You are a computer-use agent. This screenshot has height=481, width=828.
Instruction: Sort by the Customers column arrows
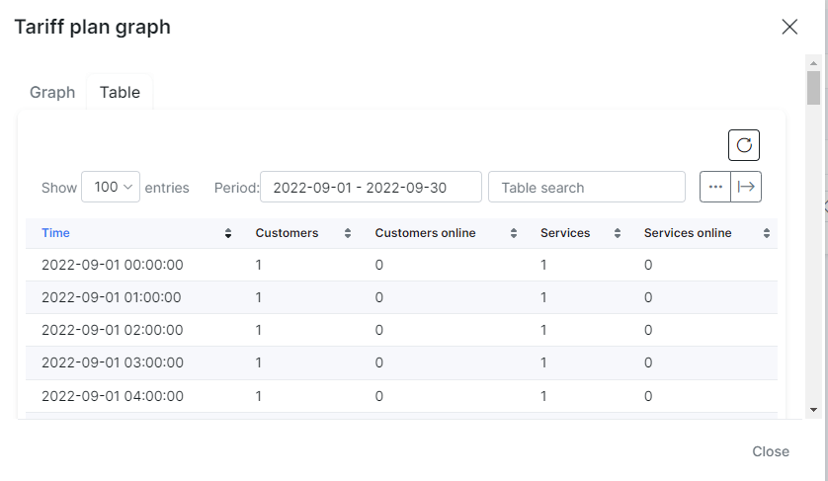pyautogui.click(x=348, y=233)
